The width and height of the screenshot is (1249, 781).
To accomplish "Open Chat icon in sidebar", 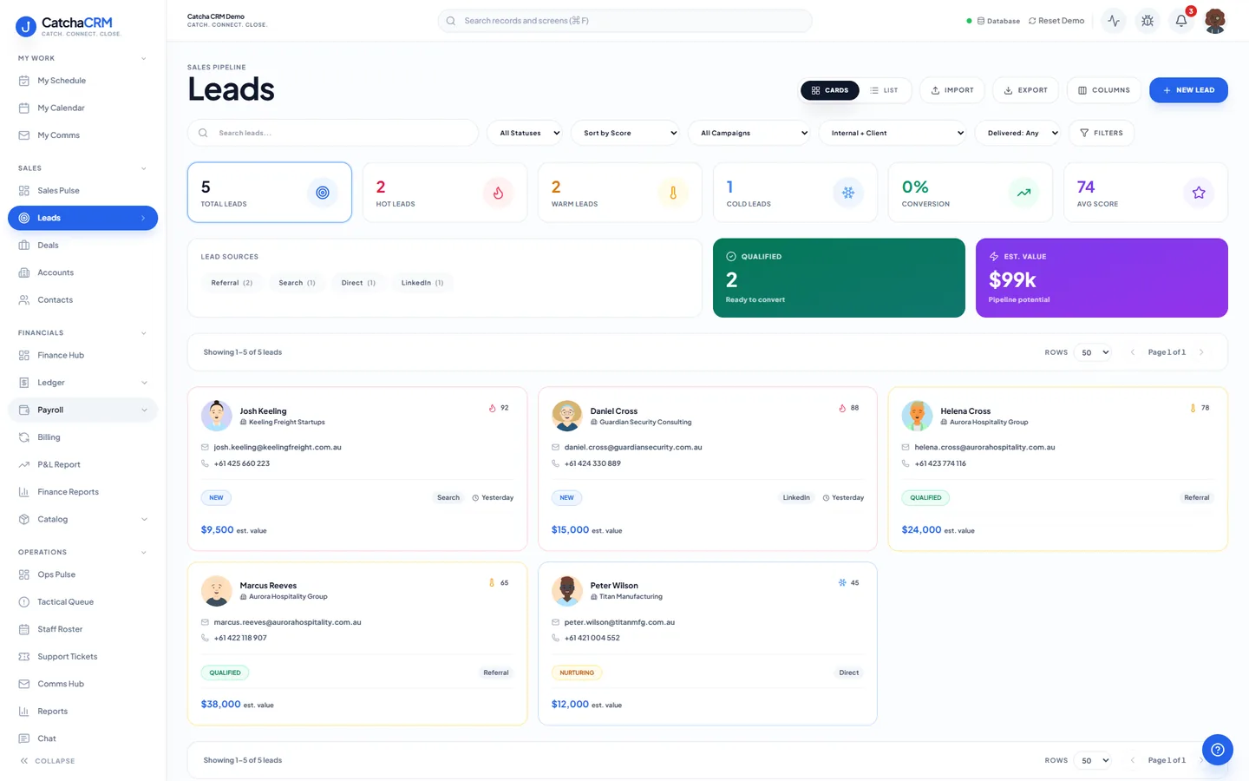I will 24,738.
